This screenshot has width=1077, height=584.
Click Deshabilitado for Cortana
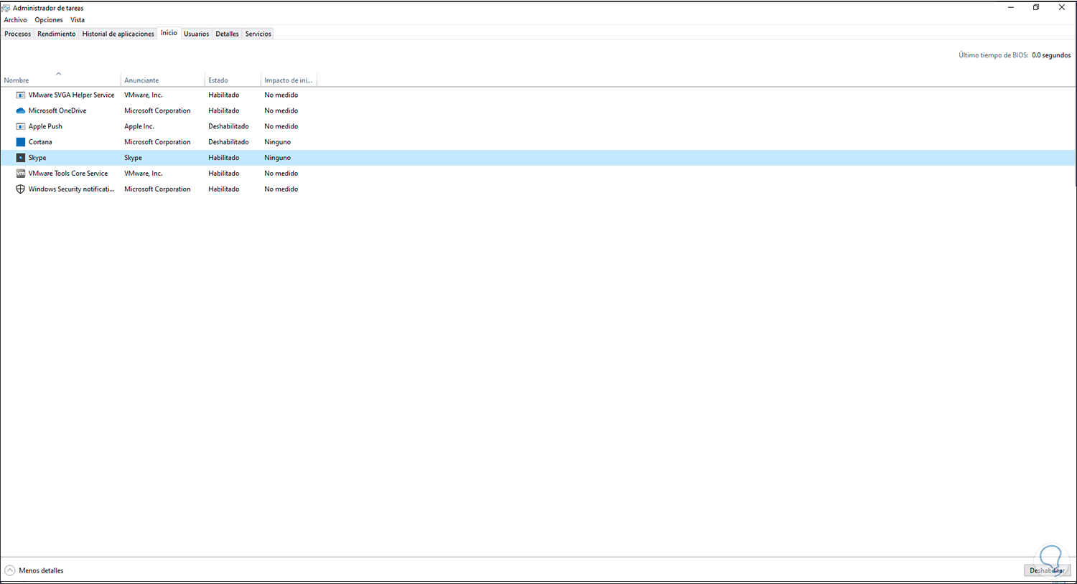pos(228,142)
